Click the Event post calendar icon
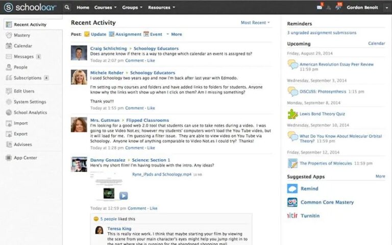 point(146,34)
